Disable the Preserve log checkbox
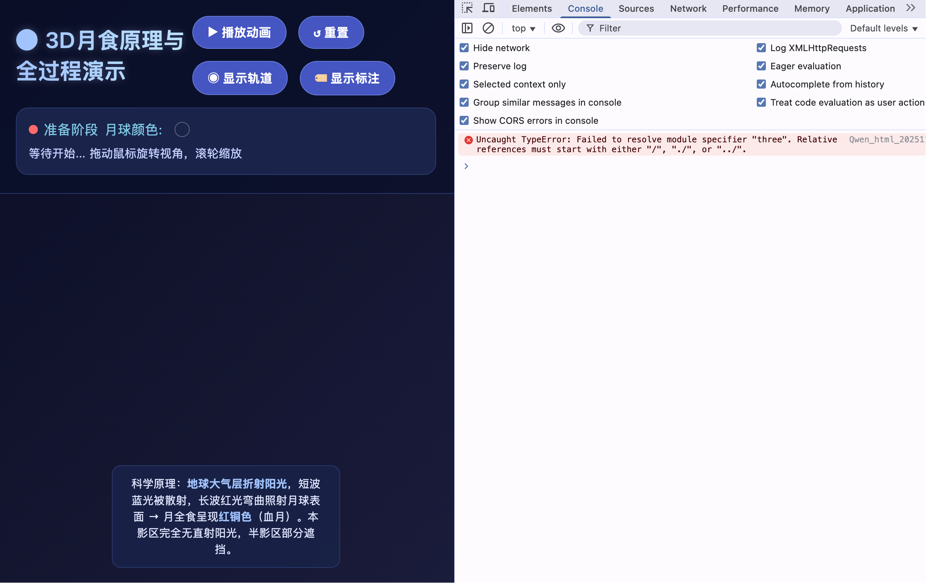 click(x=464, y=66)
